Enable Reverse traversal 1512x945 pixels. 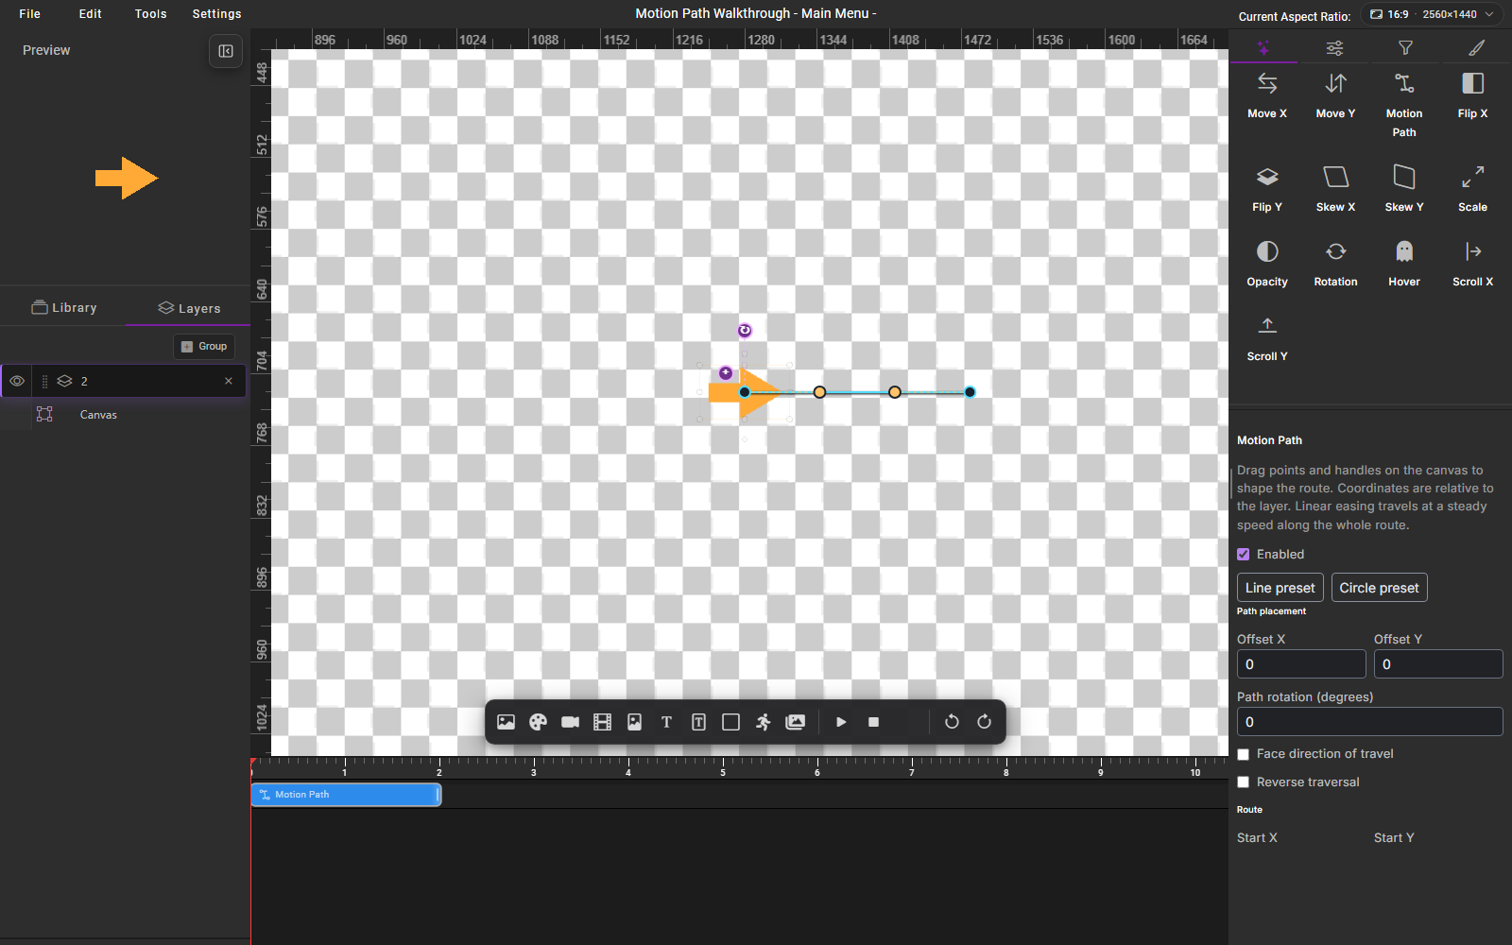tap(1244, 782)
